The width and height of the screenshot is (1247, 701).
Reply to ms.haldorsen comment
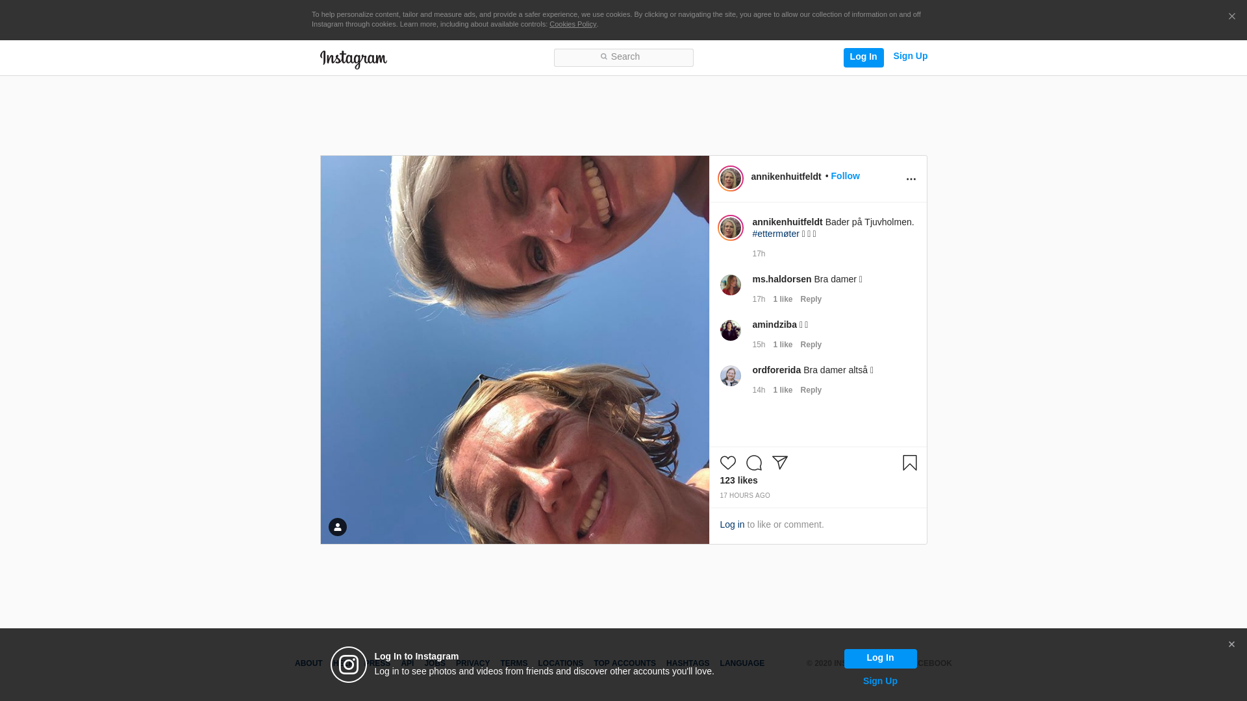811,299
